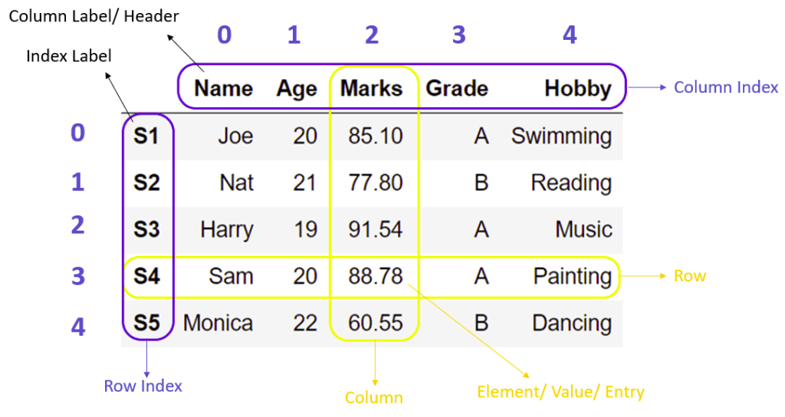Click the Swimming hobby cell
The height and width of the screenshot is (417, 785).
[561, 136]
